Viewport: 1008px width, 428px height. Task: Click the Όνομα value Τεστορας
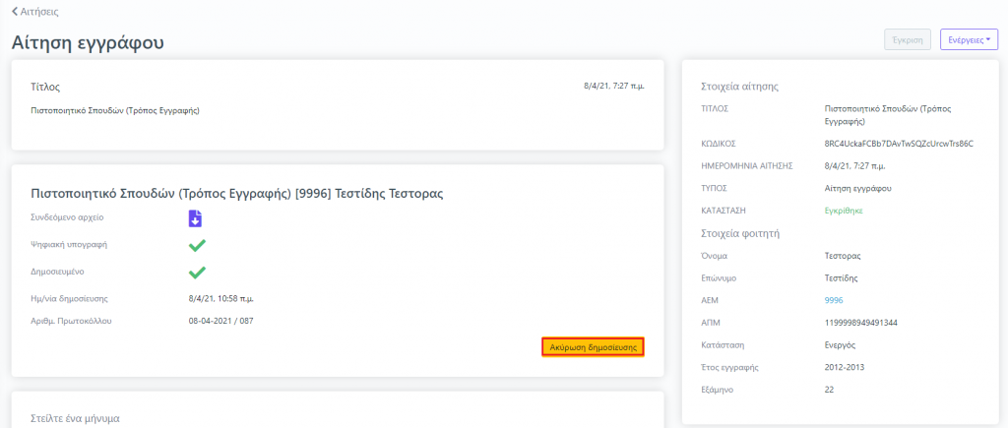[843, 256]
